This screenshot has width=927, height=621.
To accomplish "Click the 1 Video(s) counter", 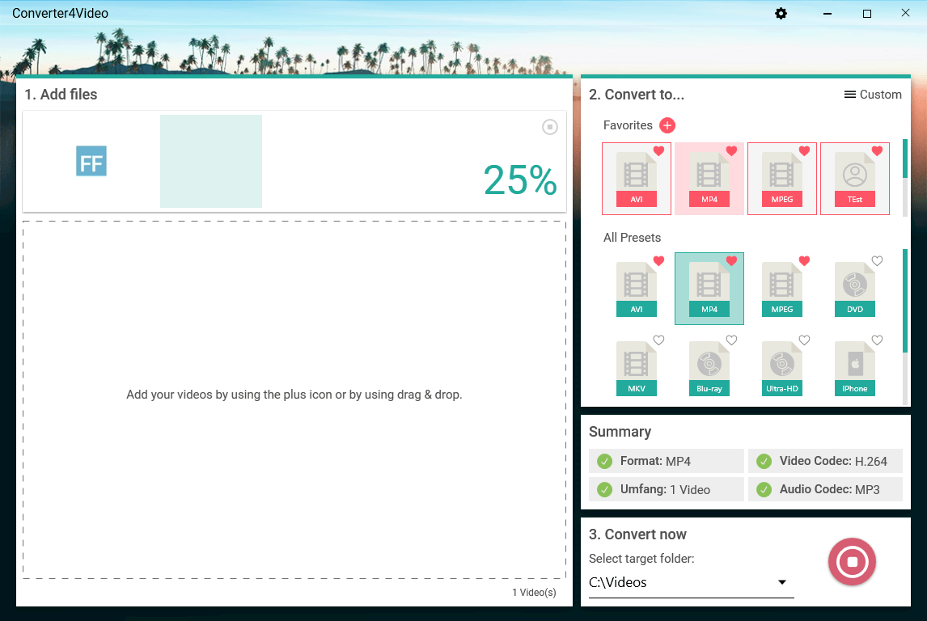I will tap(534, 593).
